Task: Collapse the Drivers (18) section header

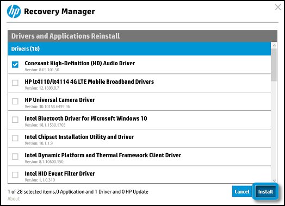Action: 139,49
